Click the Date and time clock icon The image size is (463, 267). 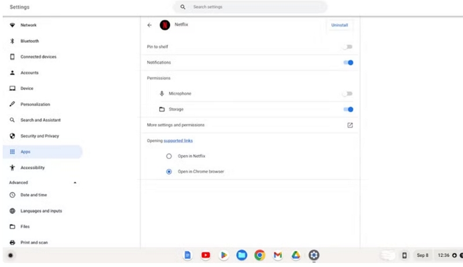[x=12, y=195]
